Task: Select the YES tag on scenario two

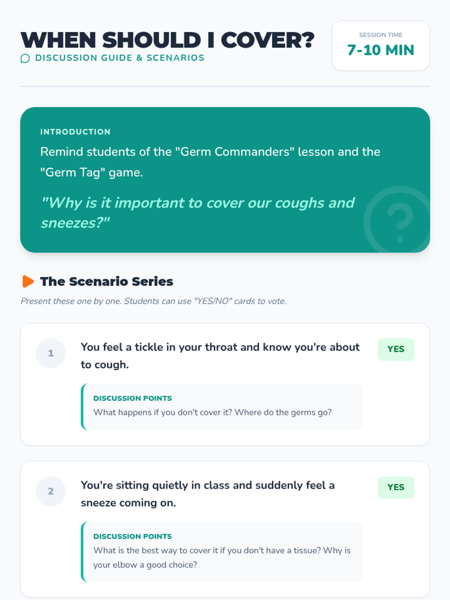Action: pyautogui.click(x=396, y=487)
